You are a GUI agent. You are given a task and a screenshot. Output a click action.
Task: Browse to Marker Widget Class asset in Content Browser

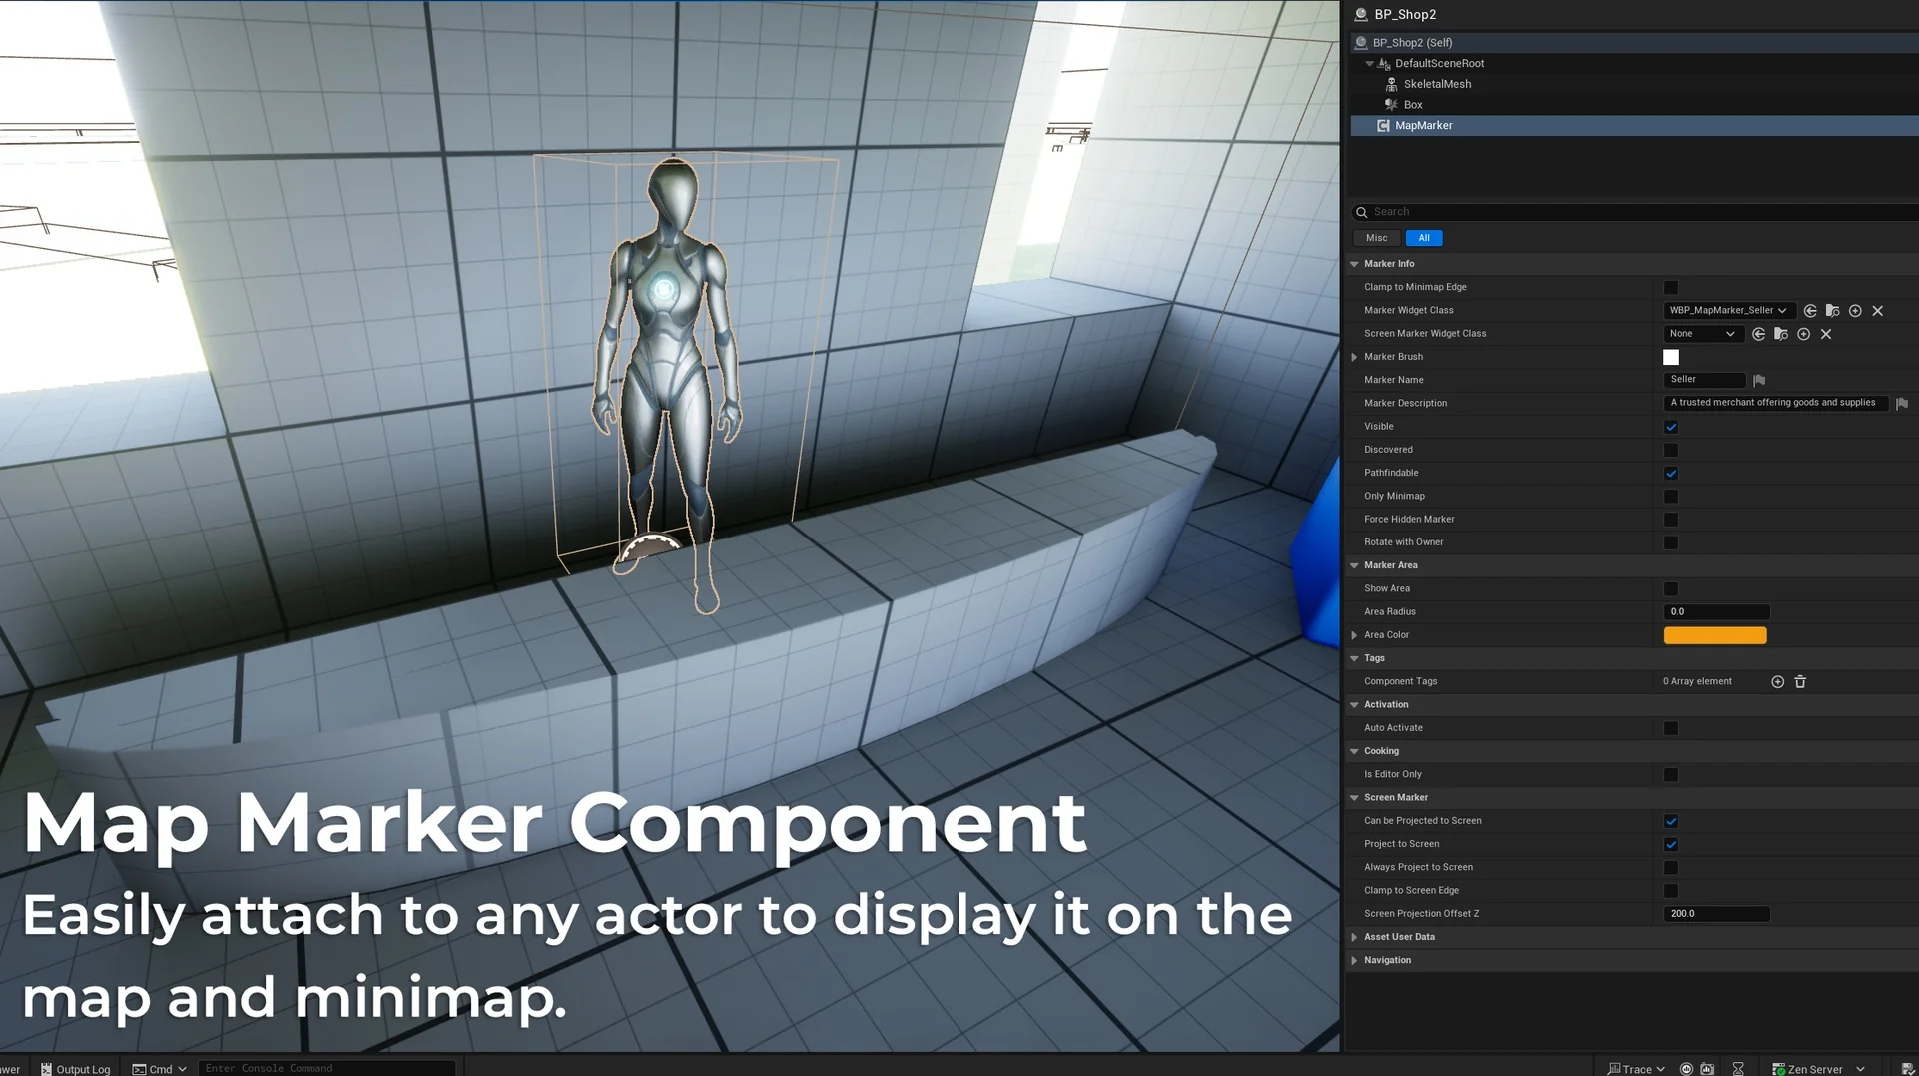1833,311
